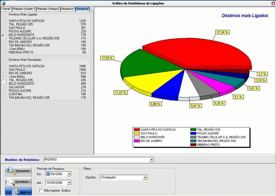Open the Modelos de Relatórios dropdown arrow
The height and width of the screenshot is (196, 276).
pyautogui.click(x=151, y=159)
